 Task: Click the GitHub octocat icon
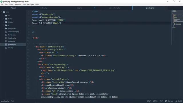click(166, 101)
